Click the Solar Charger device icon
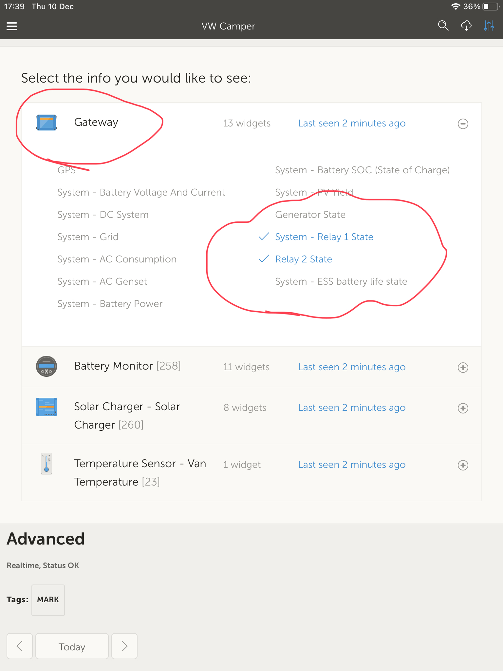The width and height of the screenshot is (503, 671). 47,407
